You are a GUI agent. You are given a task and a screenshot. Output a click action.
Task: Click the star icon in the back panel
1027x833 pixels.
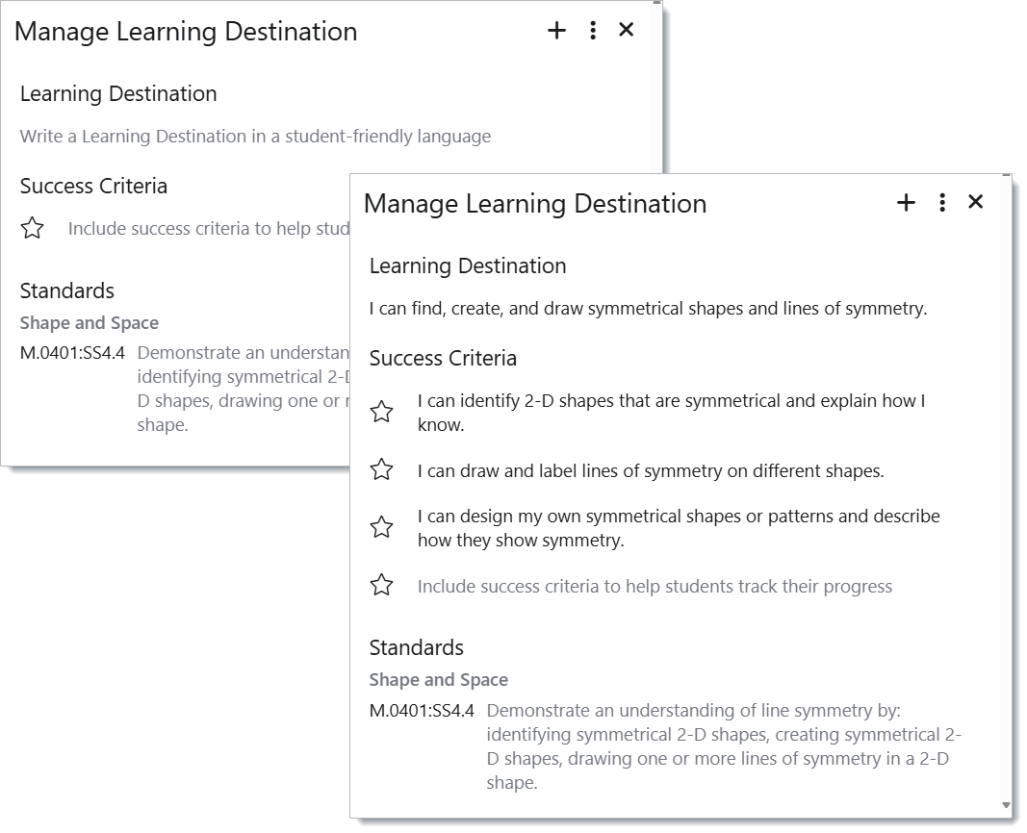point(33,229)
